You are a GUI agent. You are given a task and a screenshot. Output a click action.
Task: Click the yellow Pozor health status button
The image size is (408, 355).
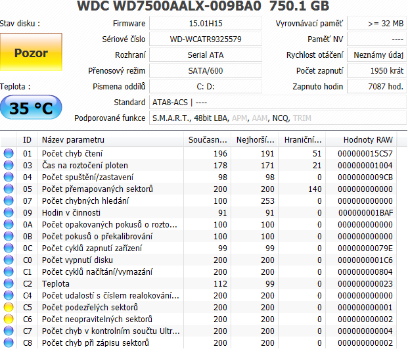31,52
